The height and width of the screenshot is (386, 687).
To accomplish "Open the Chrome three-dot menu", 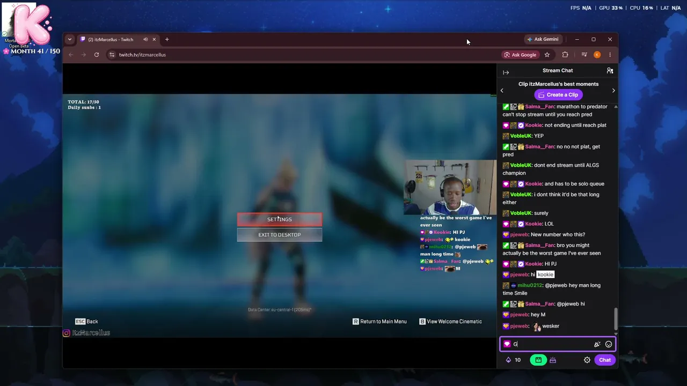I will [x=610, y=55].
